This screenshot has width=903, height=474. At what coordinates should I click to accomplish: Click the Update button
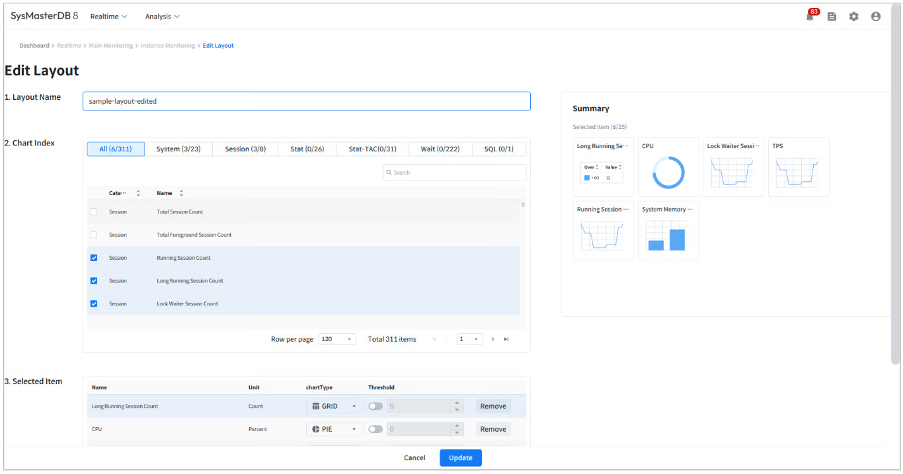pos(460,457)
